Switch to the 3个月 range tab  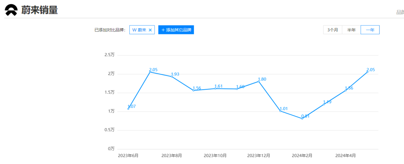pyautogui.click(x=333, y=30)
